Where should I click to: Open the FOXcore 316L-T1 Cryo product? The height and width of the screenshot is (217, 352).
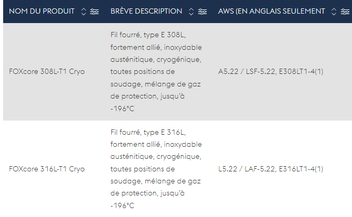point(47,169)
